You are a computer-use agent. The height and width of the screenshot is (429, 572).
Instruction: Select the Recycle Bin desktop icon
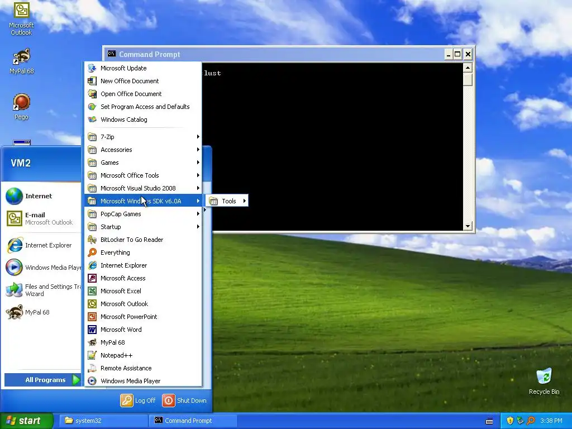544,381
